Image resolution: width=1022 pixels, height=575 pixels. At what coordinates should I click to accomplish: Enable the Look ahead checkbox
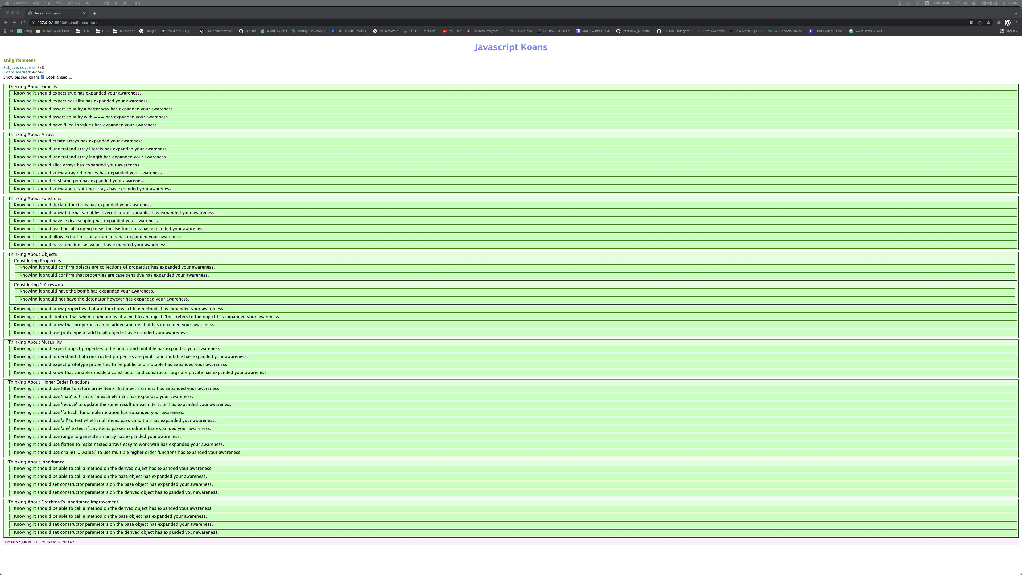click(71, 77)
